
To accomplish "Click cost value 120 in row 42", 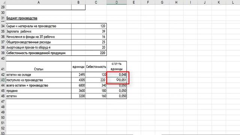I will tap(96, 75).
